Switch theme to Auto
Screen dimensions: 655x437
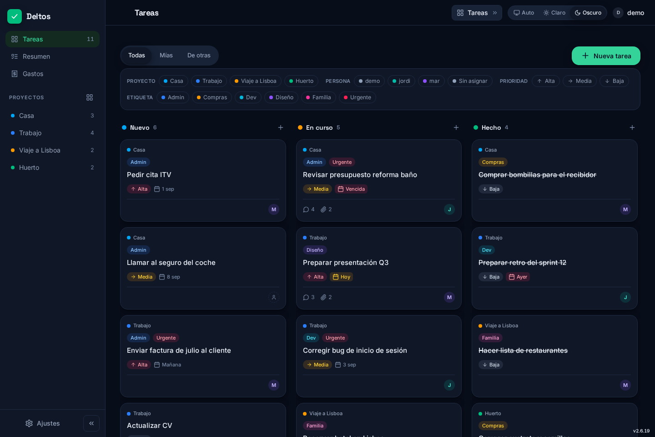tap(524, 13)
